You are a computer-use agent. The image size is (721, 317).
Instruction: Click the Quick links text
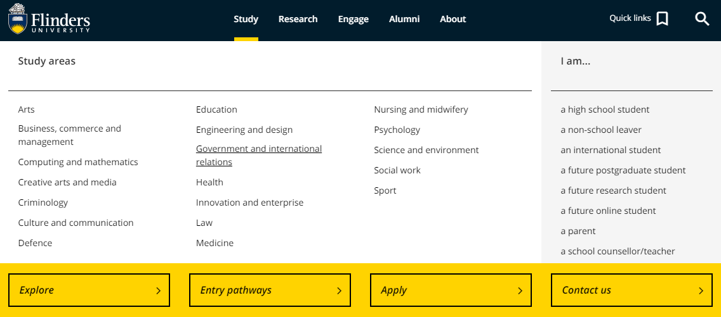(x=630, y=18)
